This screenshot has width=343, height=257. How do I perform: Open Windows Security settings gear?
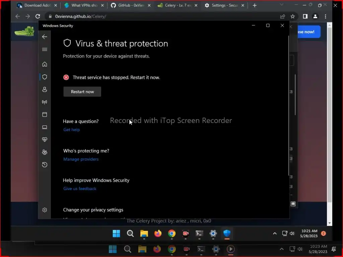click(45, 210)
